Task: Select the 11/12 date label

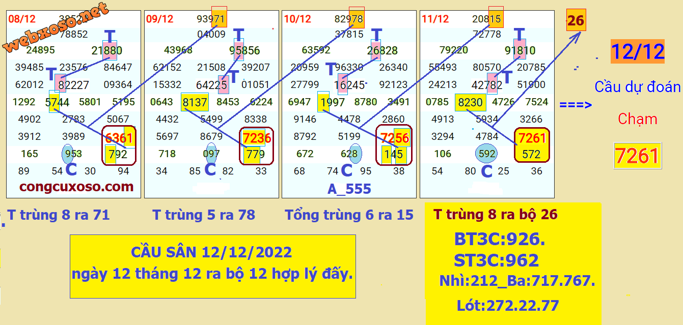Action: point(435,19)
